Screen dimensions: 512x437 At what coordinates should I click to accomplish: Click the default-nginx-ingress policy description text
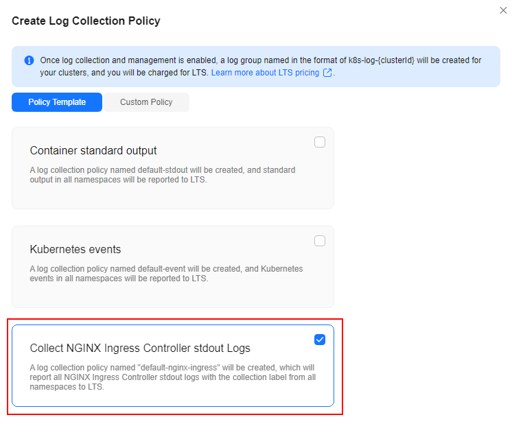coord(173,377)
